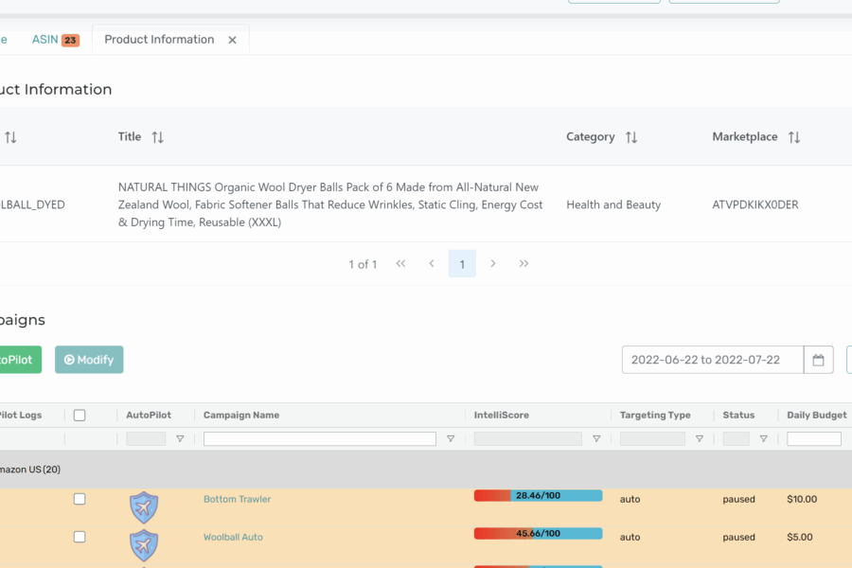The width and height of the screenshot is (852, 568).
Task: Click the 28.46/100 IntelliScore bar
Action: [538, 496]
